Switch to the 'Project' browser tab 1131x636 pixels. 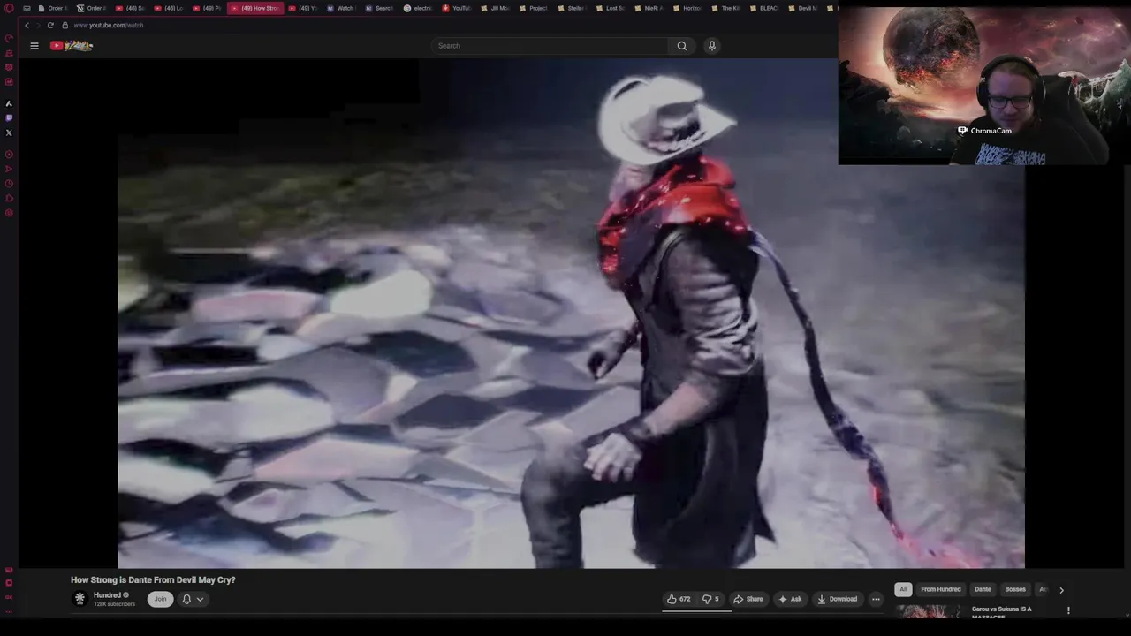coord(534,8)
